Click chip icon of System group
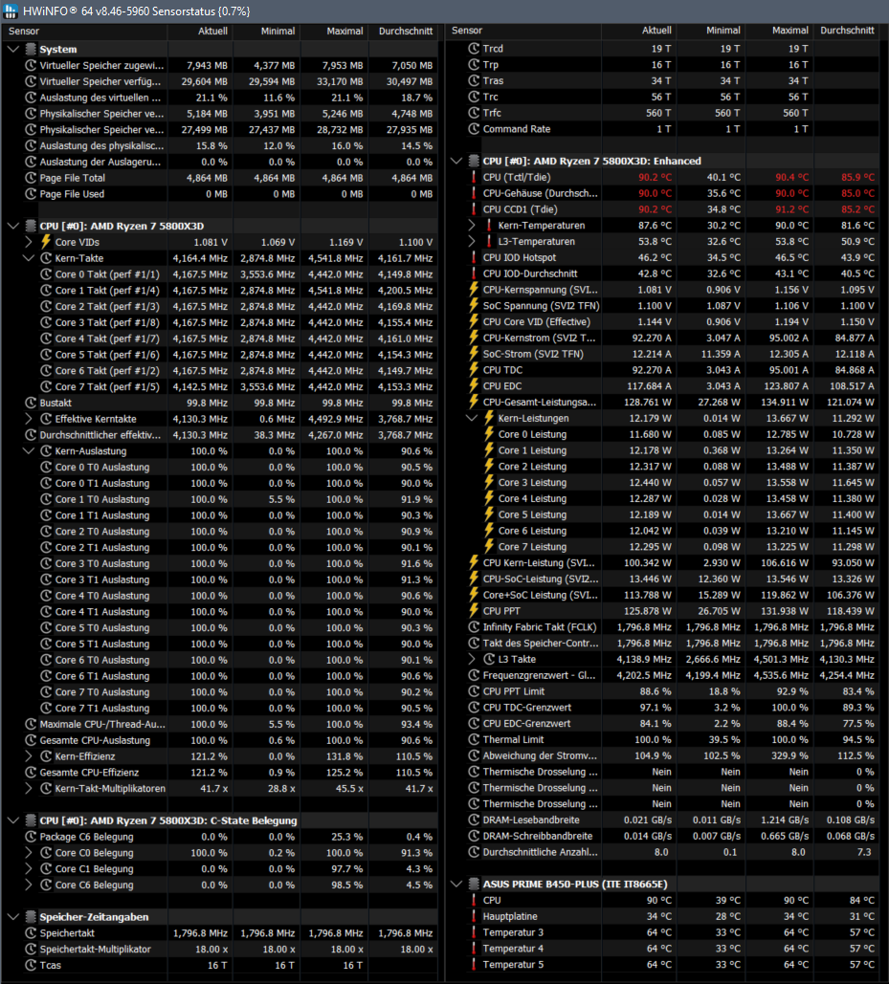Viewport: 889px width, 984px height. [31, 49]
